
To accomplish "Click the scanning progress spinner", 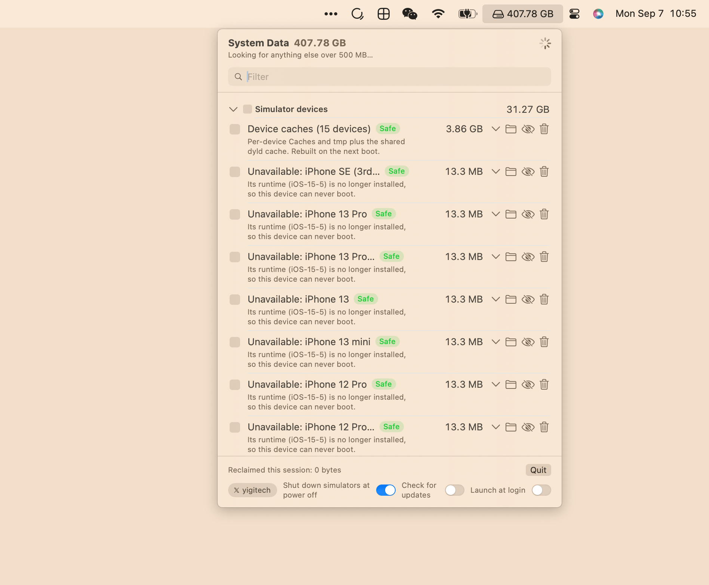I will point(545,43).
